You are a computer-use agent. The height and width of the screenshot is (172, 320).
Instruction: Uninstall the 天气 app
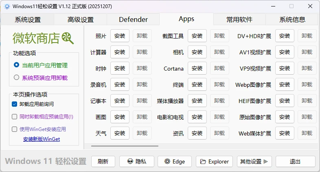[142, 133]
